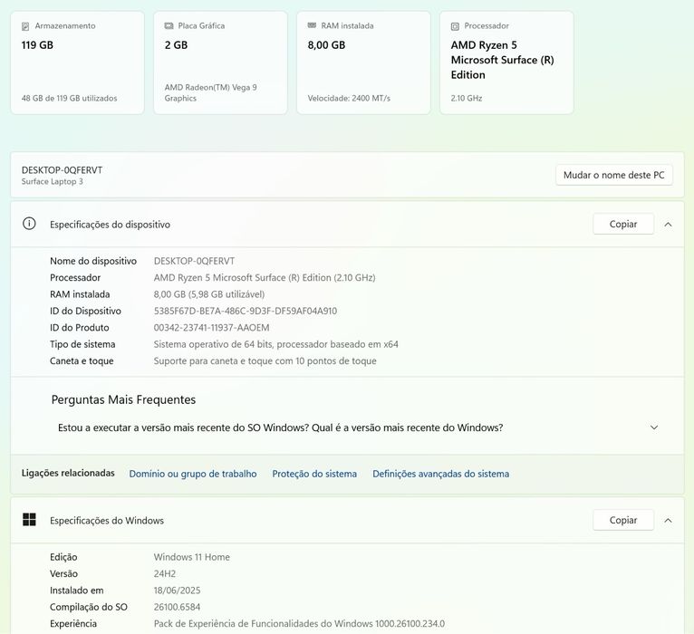
Task: Open Definições avançadas do sistema link
Action: (x=440, y=474)
